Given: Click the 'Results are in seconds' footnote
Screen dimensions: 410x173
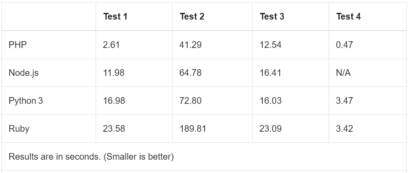Looking at the screenshot, I should [91, 157].
